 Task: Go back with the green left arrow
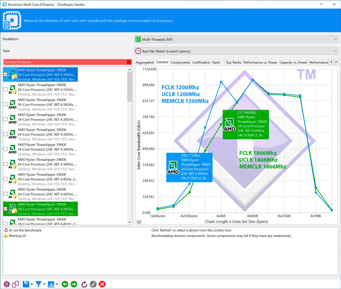(x=65, y=284)
